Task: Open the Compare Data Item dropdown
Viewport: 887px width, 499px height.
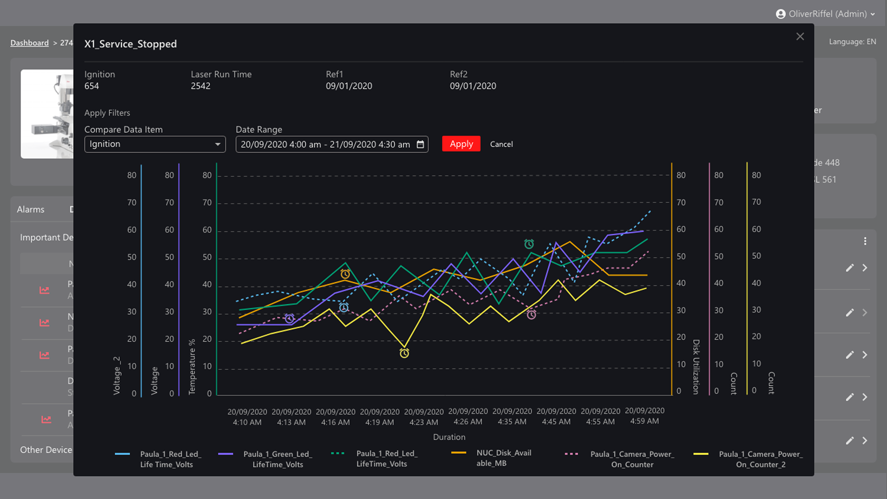Action: click(x=155, y=144)
